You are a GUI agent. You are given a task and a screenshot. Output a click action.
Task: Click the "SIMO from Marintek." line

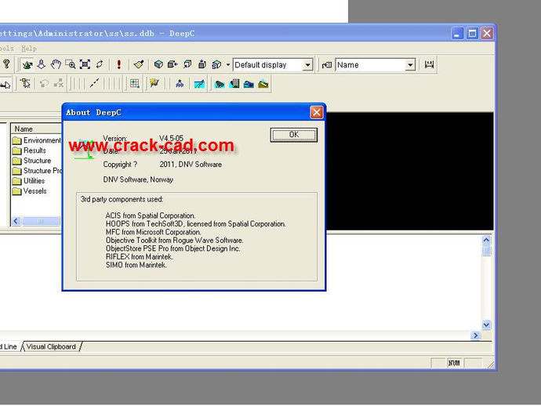[136, 265]
